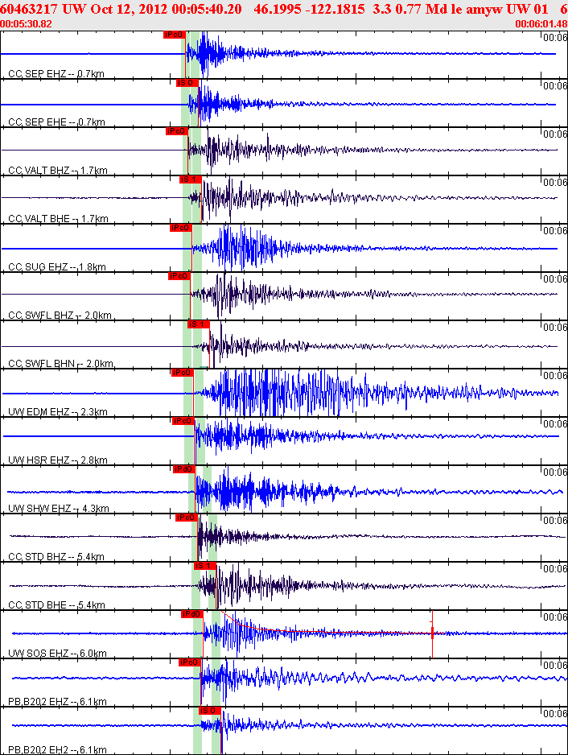
Task: Click the iS 0 pick flag on PB B202 EH2
Action: 210,711
